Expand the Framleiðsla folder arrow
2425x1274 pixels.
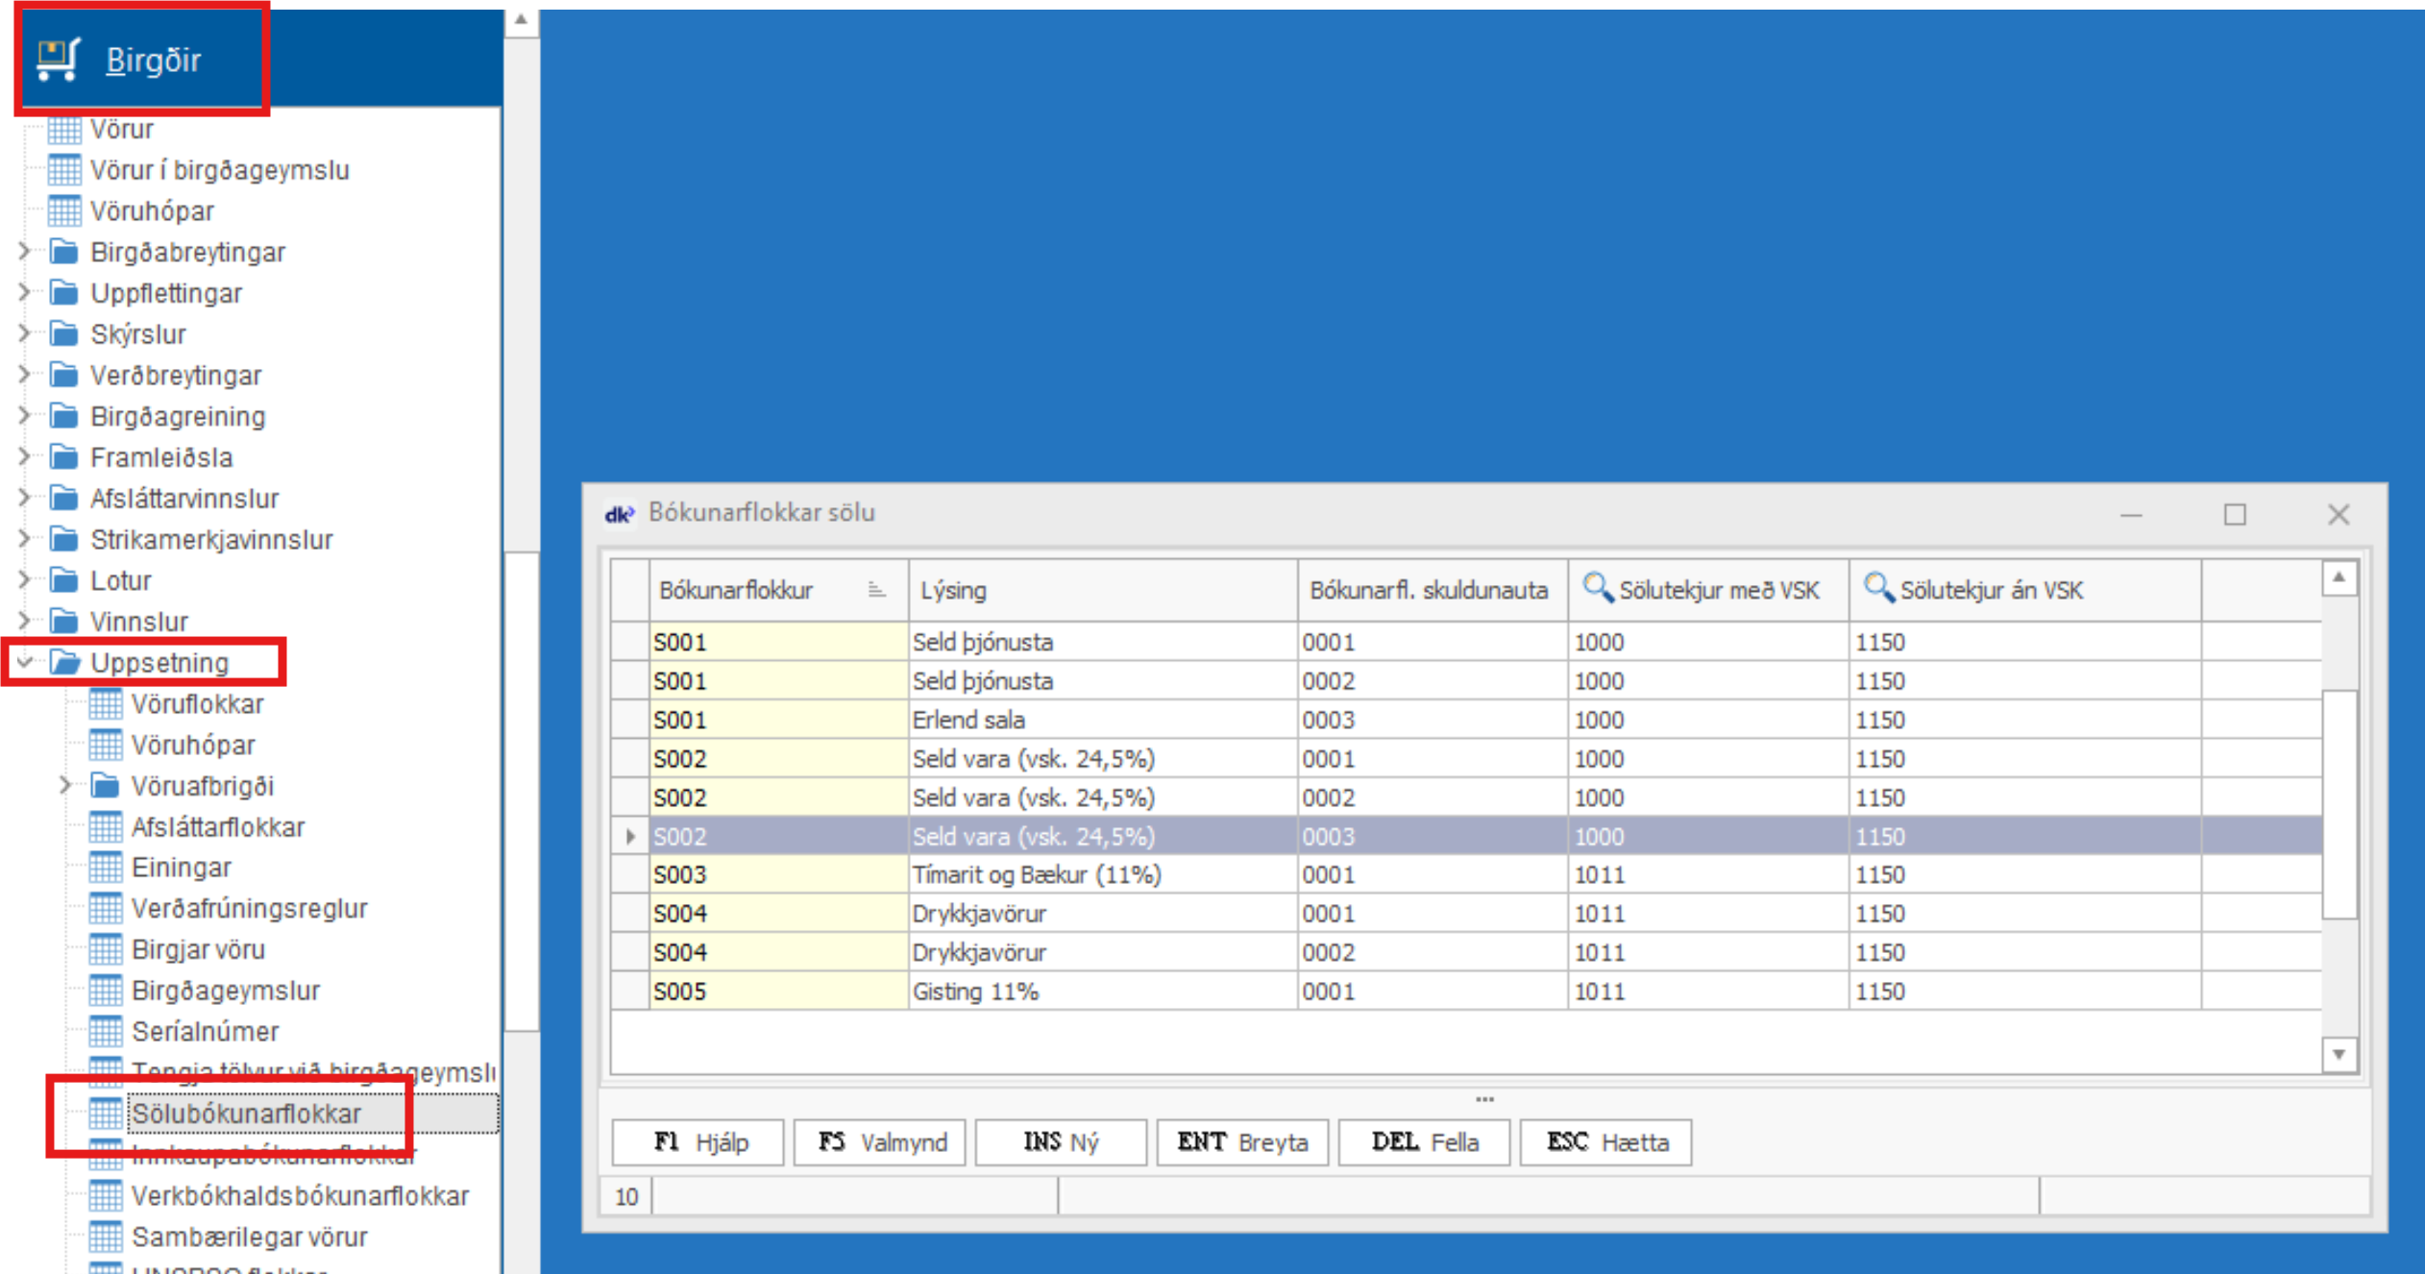click(x=26, y=457)
